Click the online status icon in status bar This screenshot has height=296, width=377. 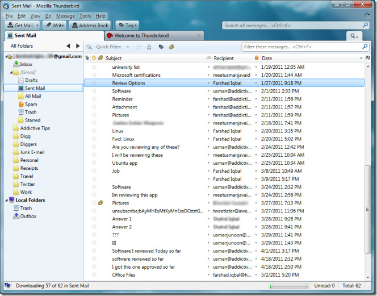7,286
